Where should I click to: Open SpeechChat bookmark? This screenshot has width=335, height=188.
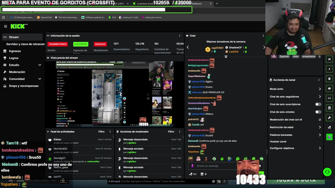pyautogui.click(x=44, y=17)
